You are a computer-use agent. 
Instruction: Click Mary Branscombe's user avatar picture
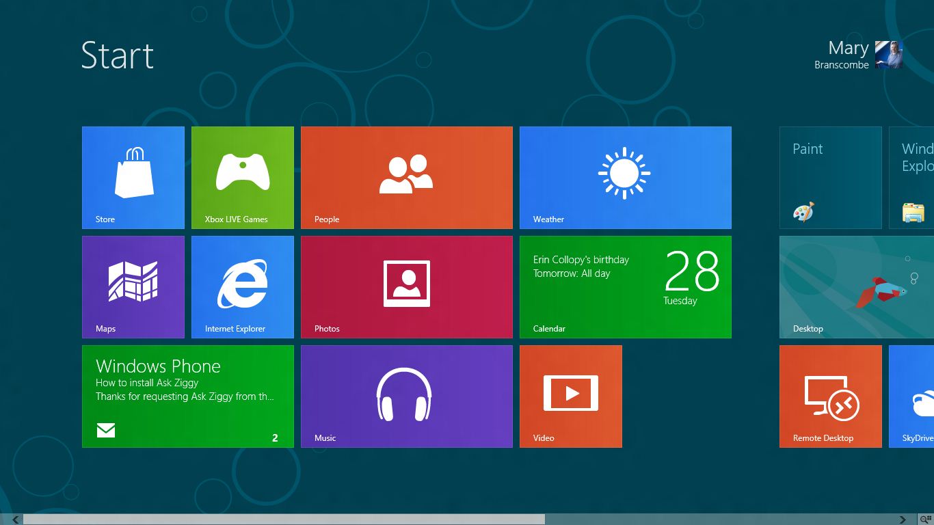click(889, 55)
